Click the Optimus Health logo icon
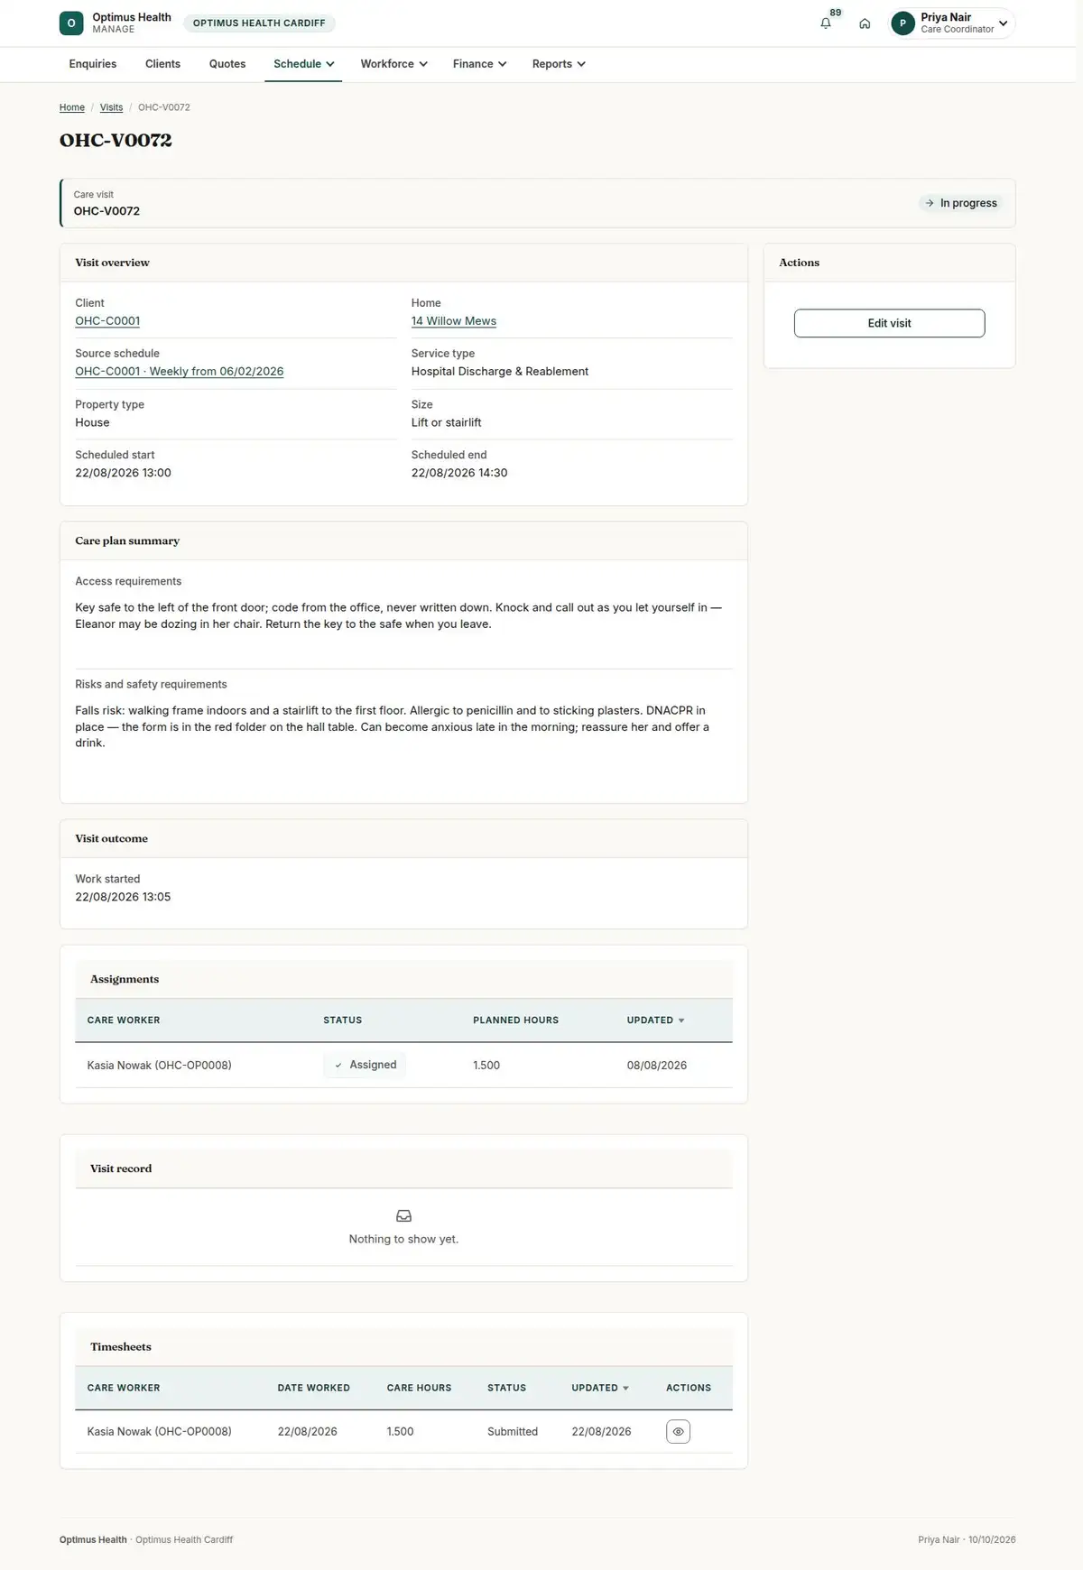Viewport: 1083px width, 1570px height. 71,23
